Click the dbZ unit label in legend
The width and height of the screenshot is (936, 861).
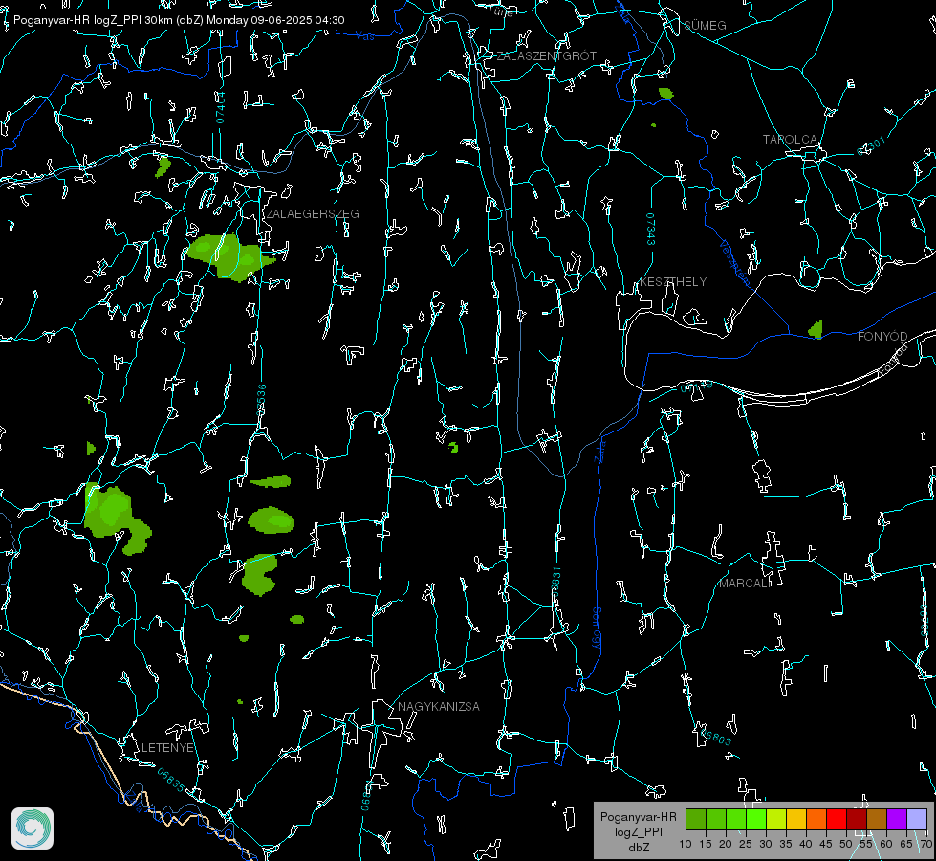click(639, 848)
